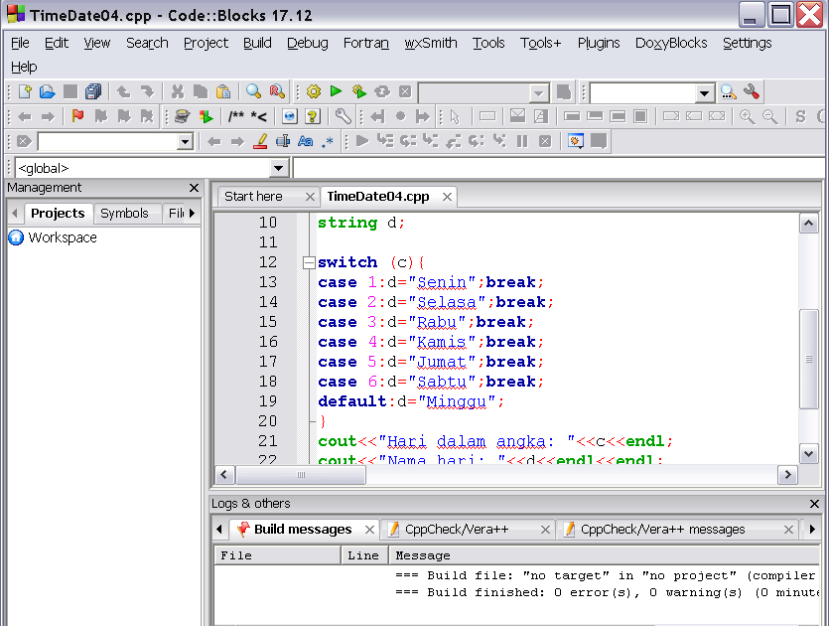Click the Build and run icon
This screenshot has width=829, height=626.
357,90
